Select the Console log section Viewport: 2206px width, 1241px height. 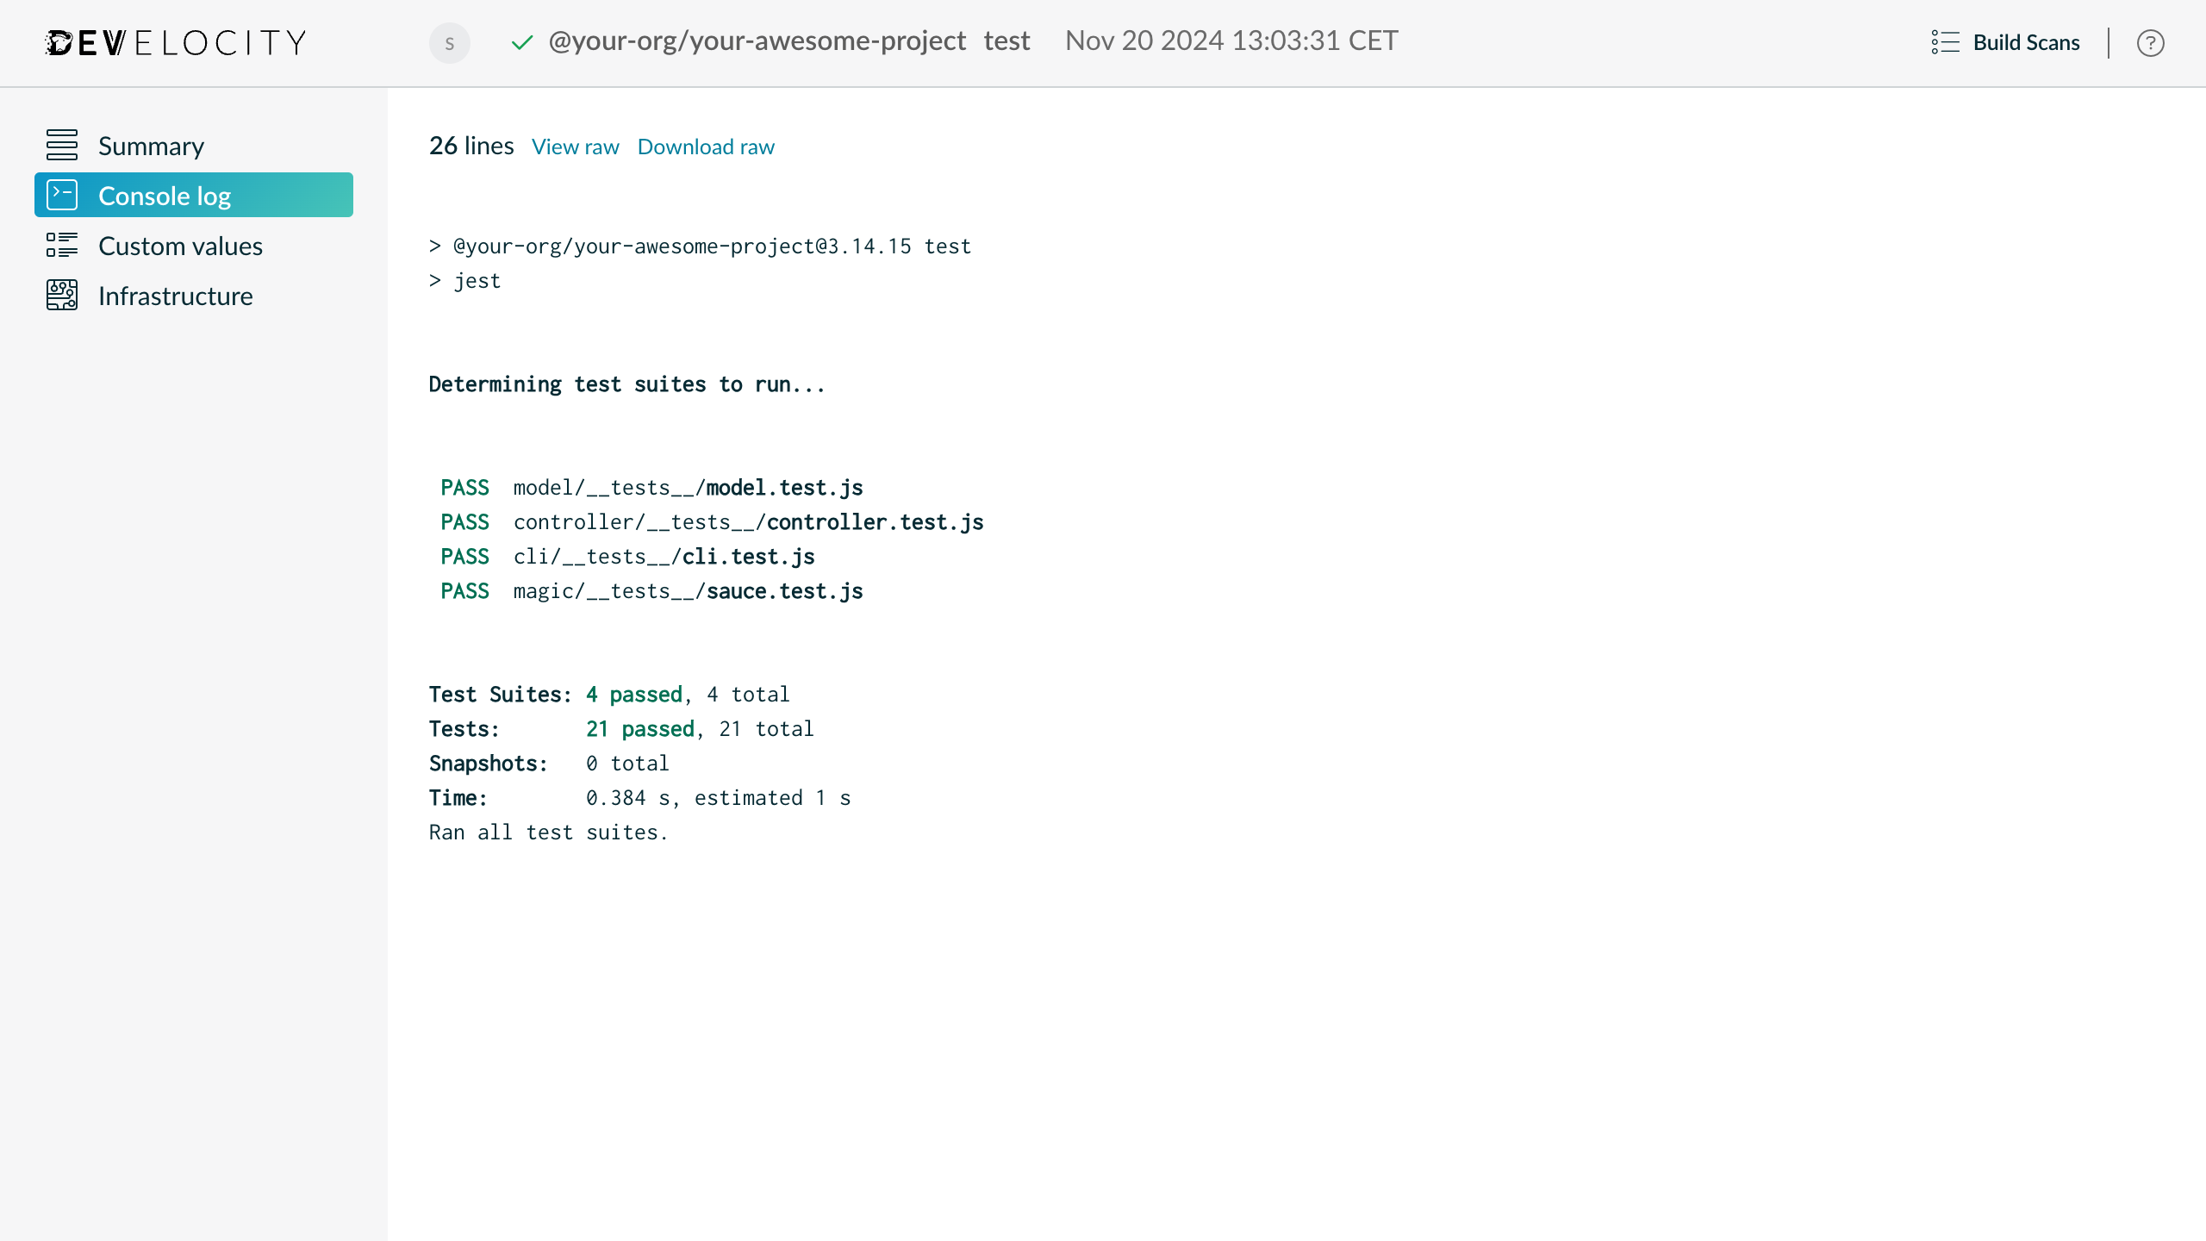[x=194, y=195]
